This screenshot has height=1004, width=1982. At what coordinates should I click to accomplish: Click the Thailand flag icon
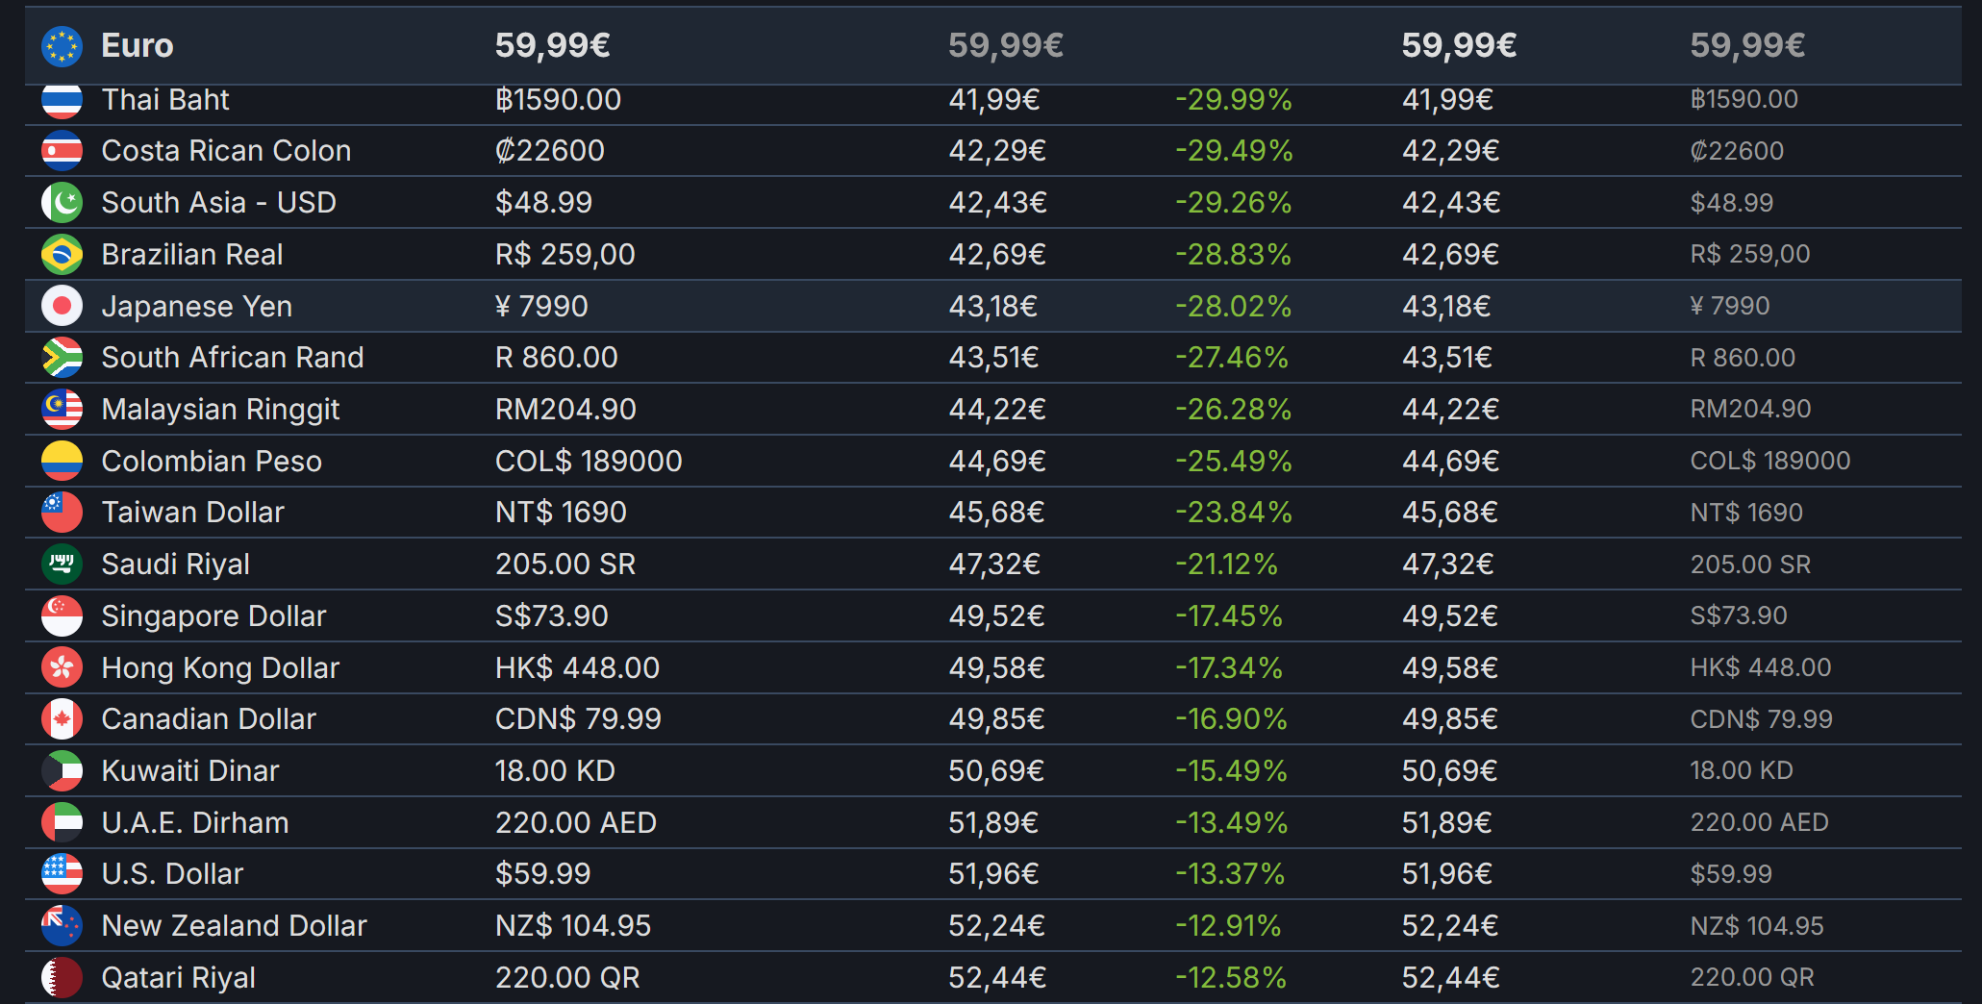(x=62, y=100)
